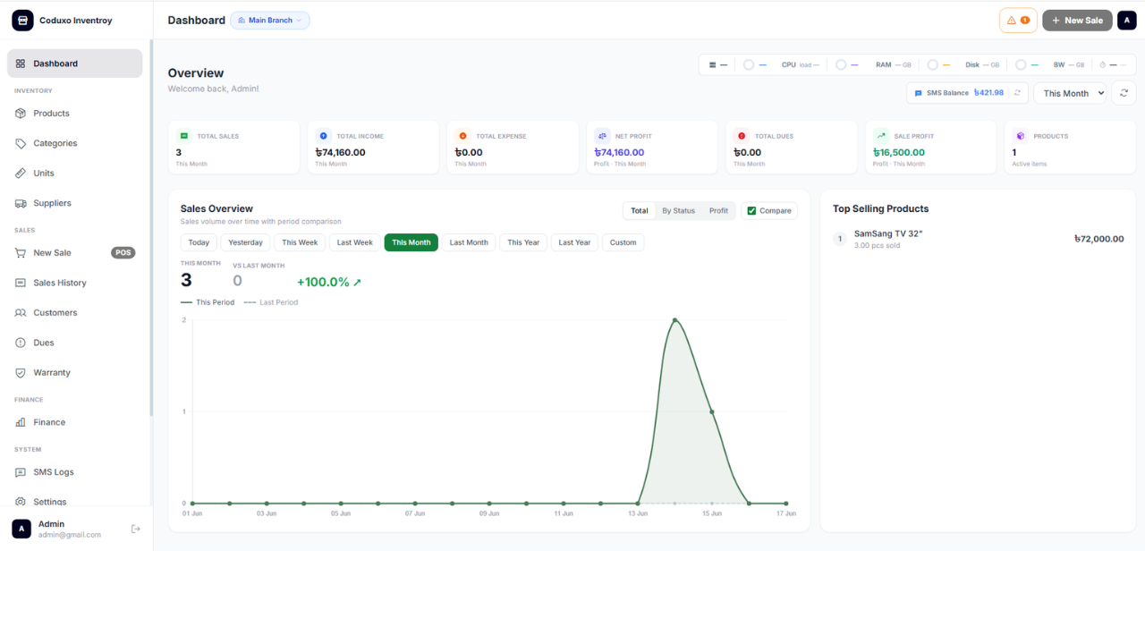The width and height of the screenshot is (1145, 644).
Task: Switch chart to Total view
Action: [640, 211]
